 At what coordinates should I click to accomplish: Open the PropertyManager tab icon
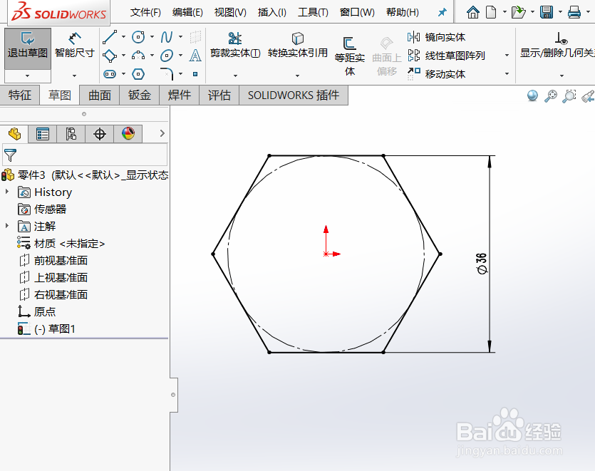click(43, 133)
